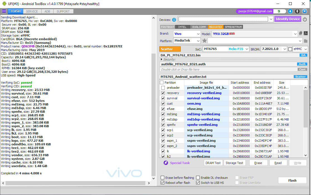Uncheck the md1img partition checkbox
Viewport: 311px width, 195px height.
pyautogui.click(x=163, y=114)
